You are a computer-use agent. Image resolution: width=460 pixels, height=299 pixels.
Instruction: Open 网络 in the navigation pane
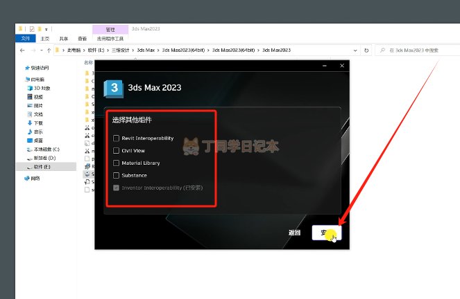click(33, 178)
